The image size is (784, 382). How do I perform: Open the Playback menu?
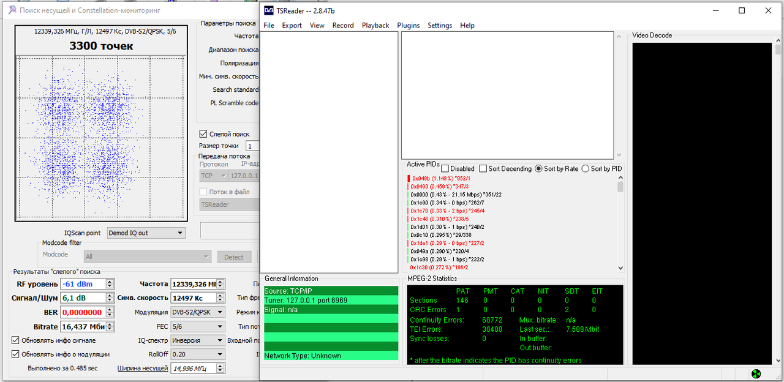tap(375, 25)
